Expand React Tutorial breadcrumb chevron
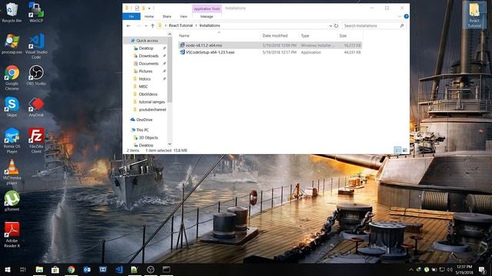 click(x=196, y=25)
